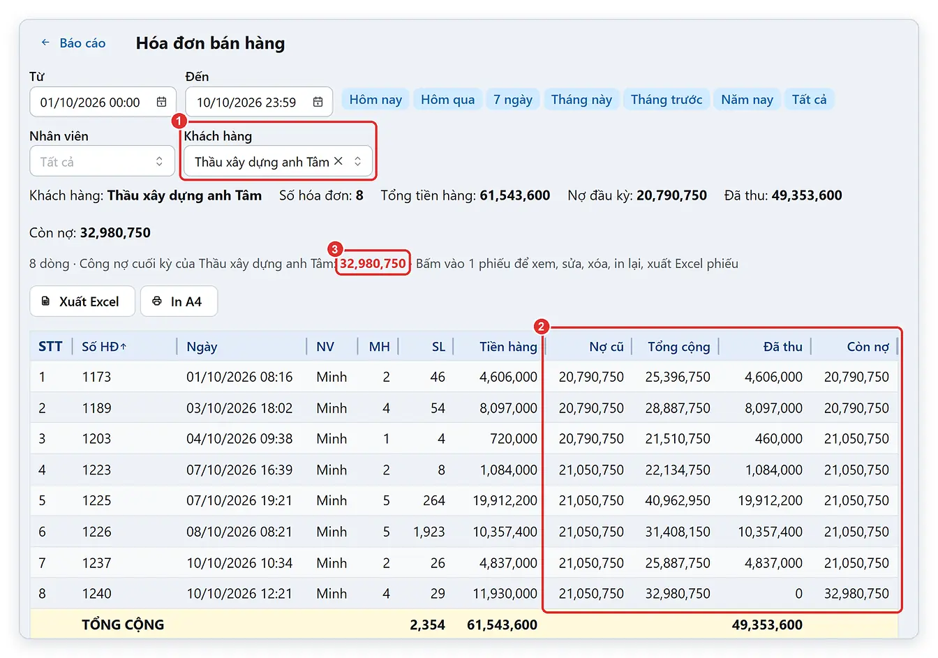
Task: Select Hôm qua date filter
Action: click(x=447, y=99)
